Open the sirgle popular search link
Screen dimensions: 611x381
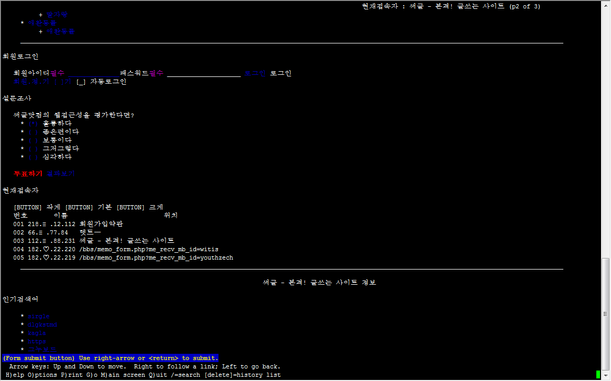click(x=39, y=317)
